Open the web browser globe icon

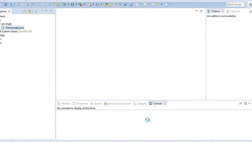pos(125,4)
